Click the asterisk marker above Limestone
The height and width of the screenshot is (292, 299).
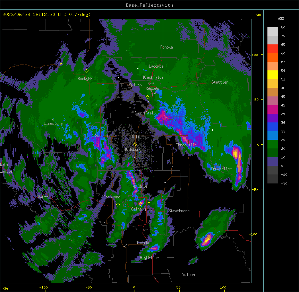[53, 120]
